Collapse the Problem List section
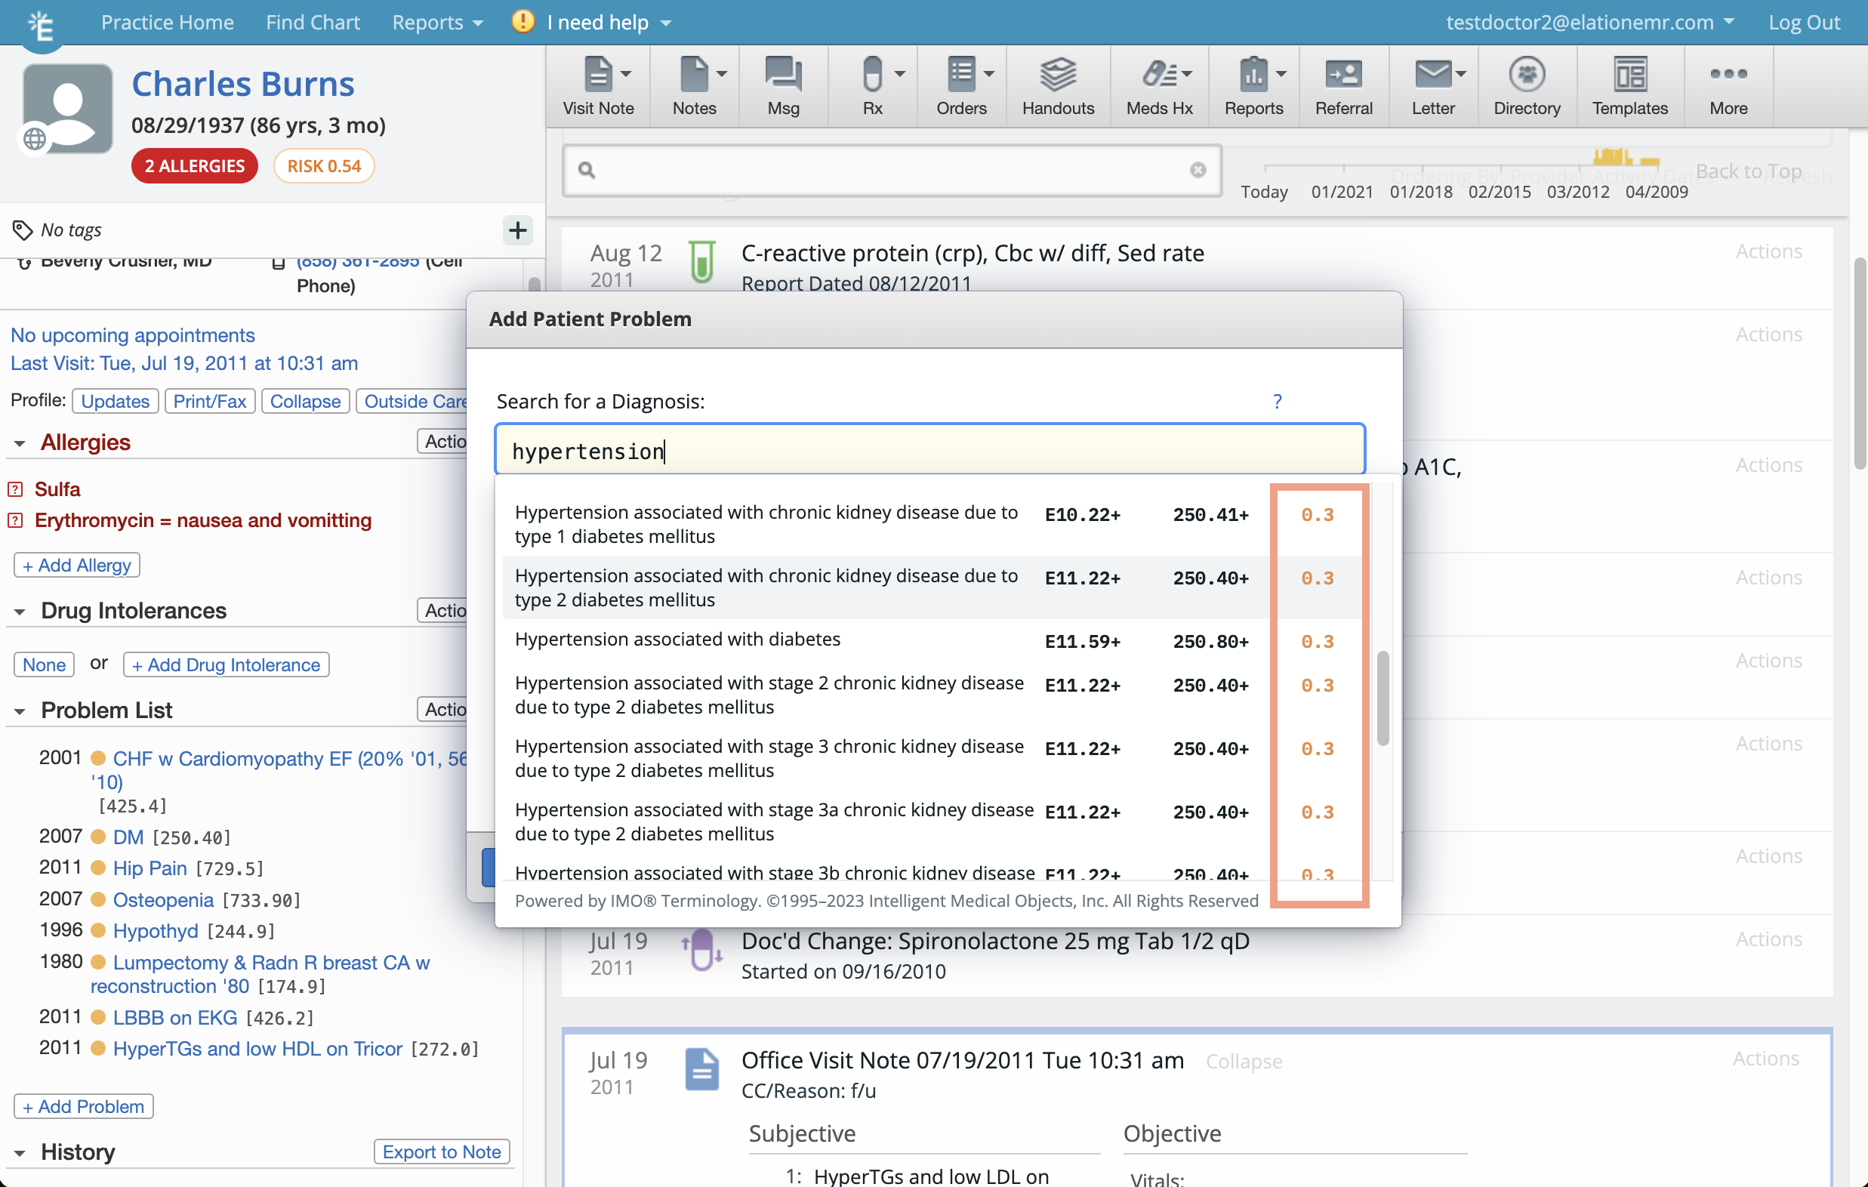Screen dimensions: 1868x1187 pyautogui.click(x=20, y=711)
